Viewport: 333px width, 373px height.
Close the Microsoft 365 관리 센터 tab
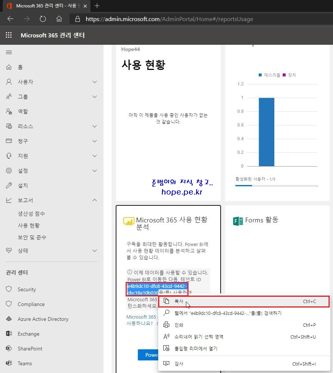pos(85,6)
